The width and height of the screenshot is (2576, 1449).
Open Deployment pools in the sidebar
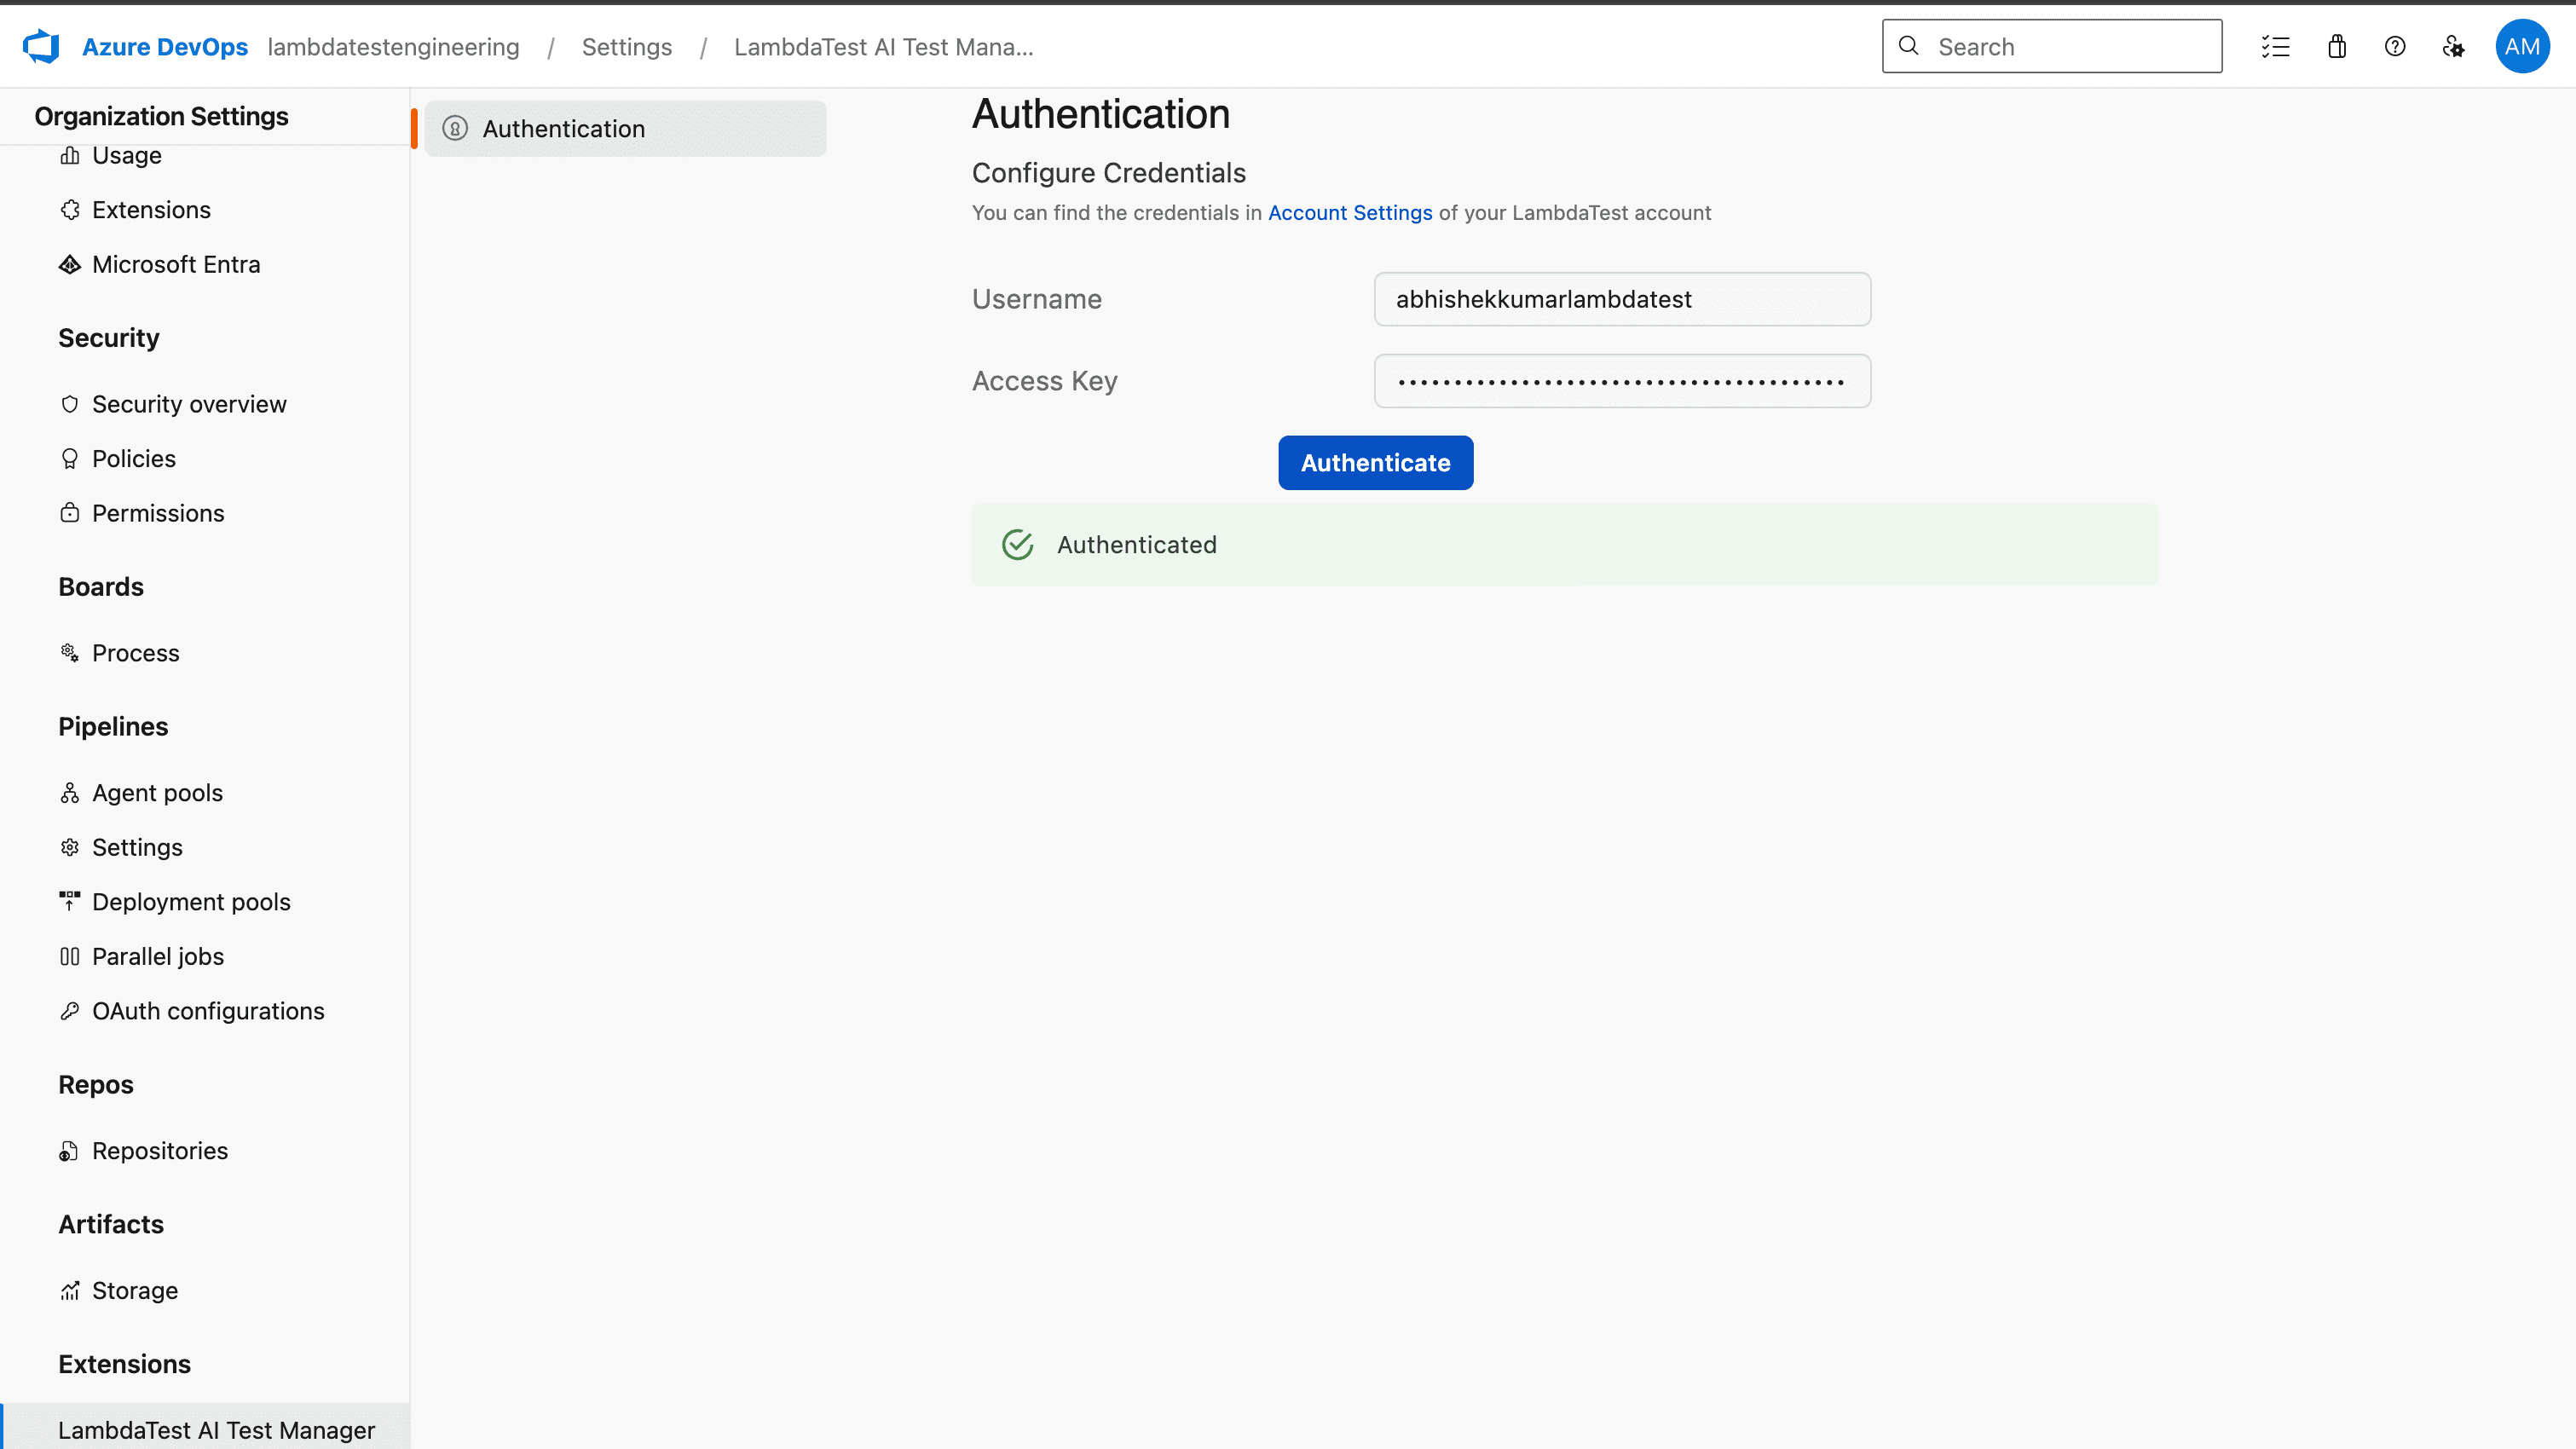(191, 901)
